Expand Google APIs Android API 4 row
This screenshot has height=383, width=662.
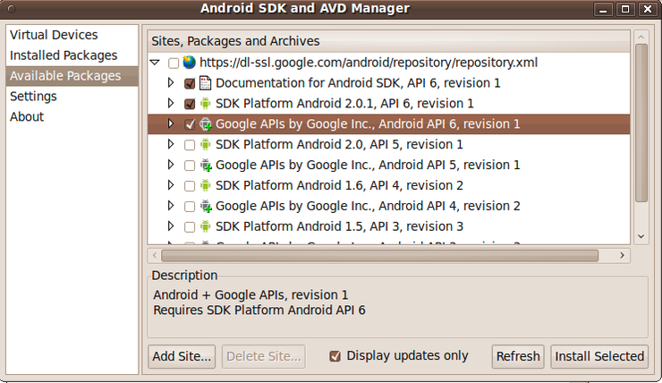pyautogui.click(x=171, y=206)
